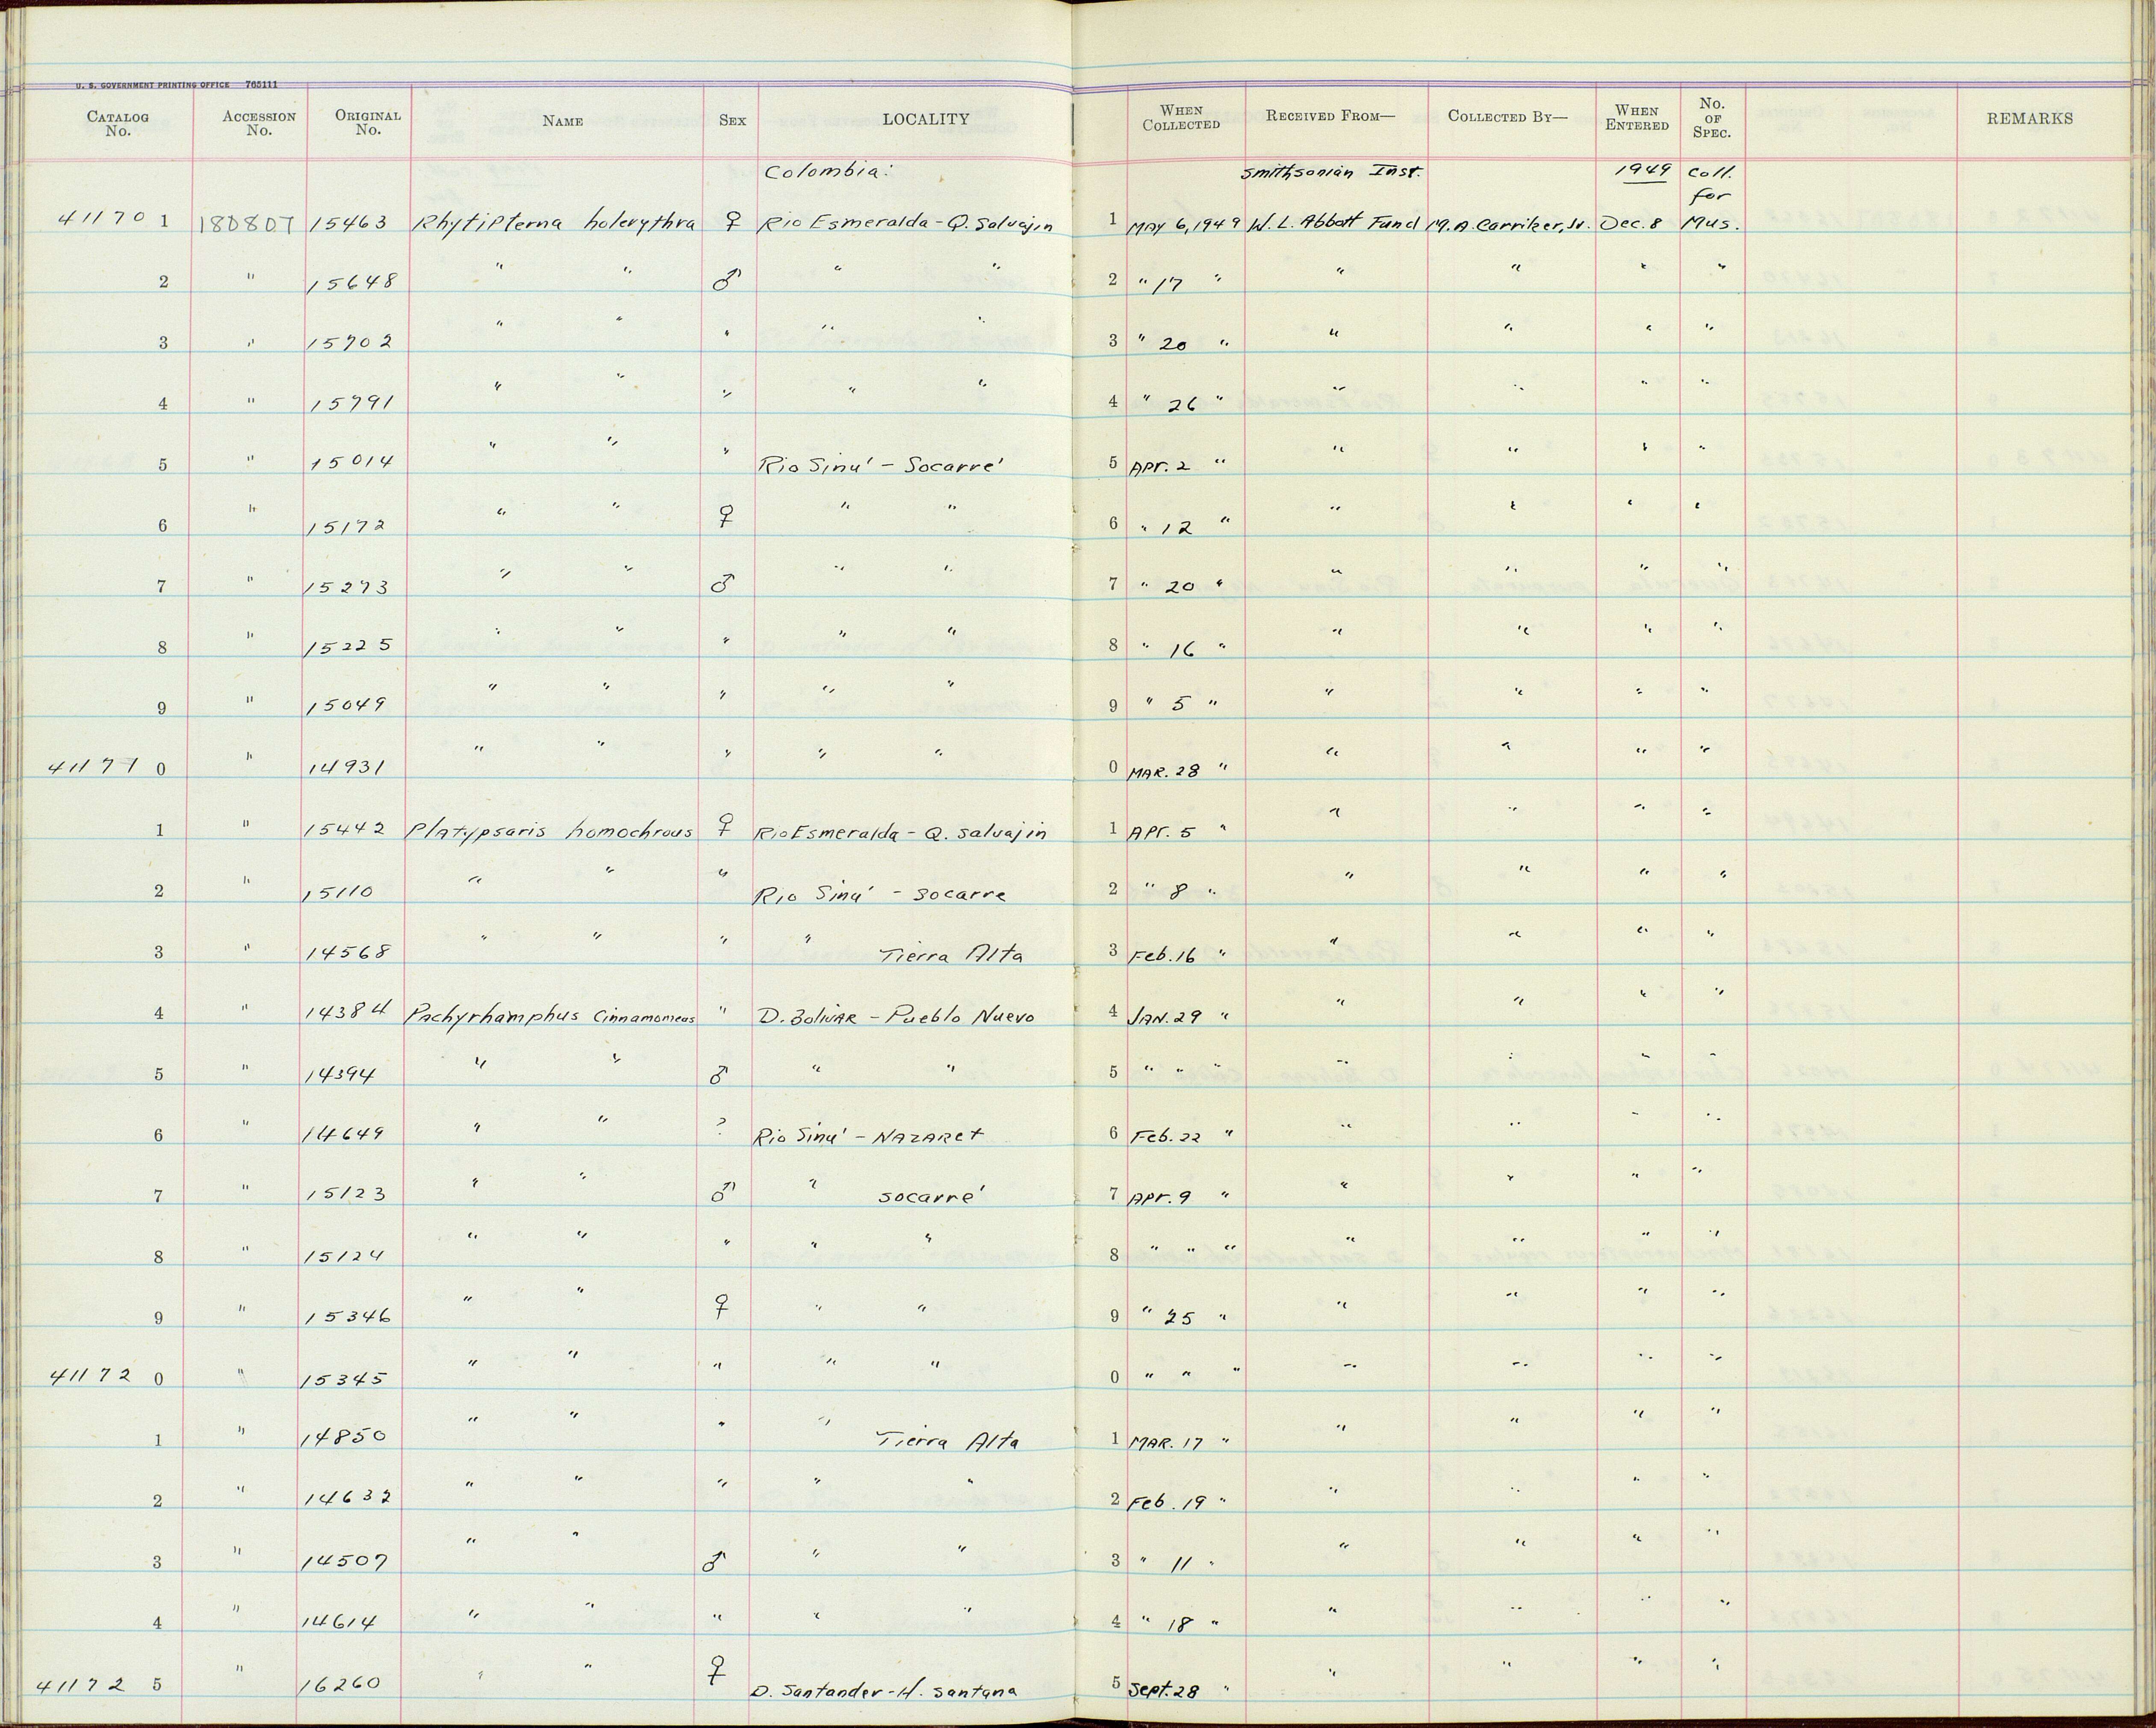Select original number 14568
Viewport: 2156px width, 1728px height.
(347, 951)
